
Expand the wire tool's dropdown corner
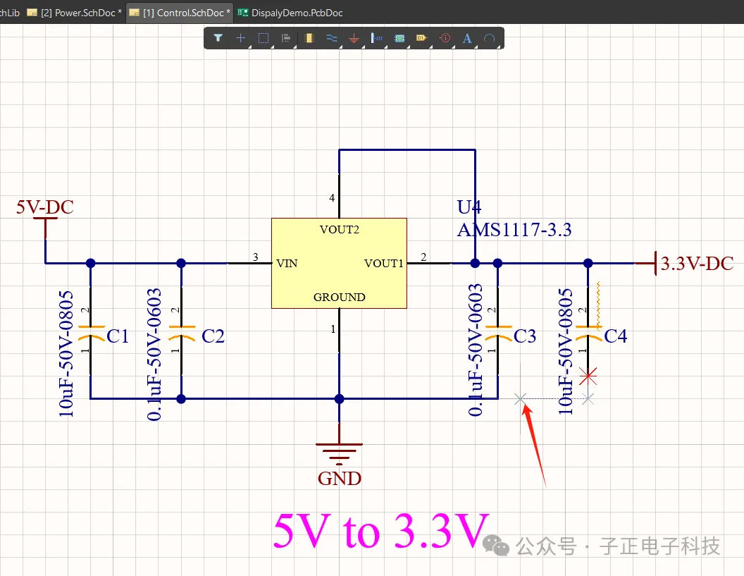coord(340,47)
